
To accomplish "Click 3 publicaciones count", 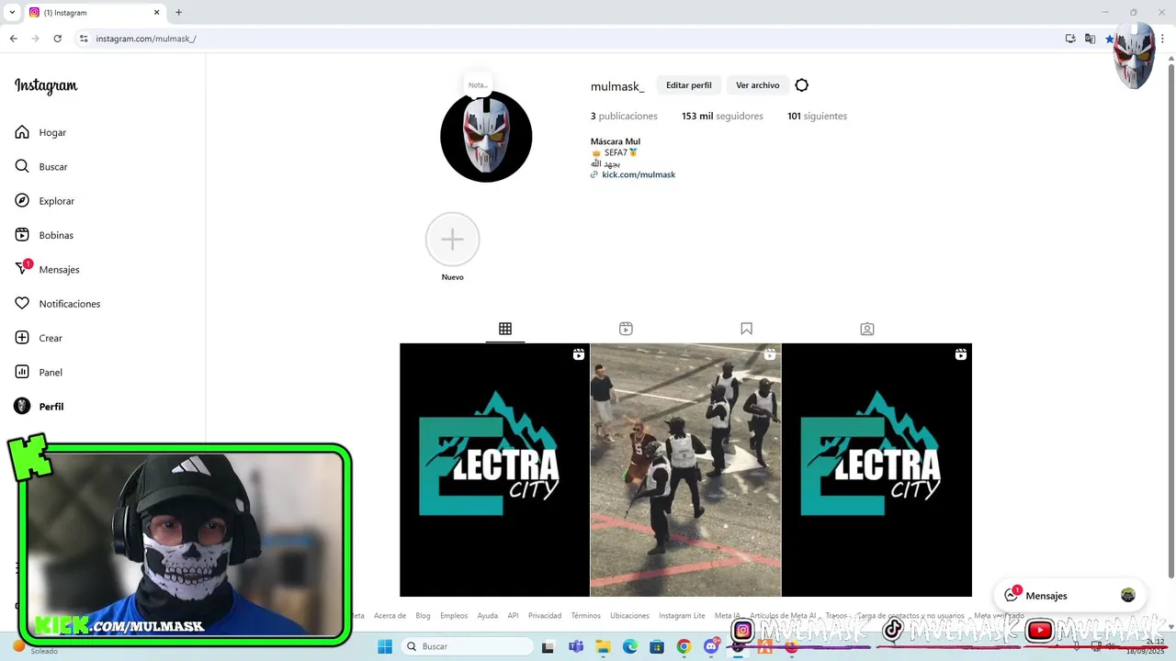I will [x=624, y=117].
